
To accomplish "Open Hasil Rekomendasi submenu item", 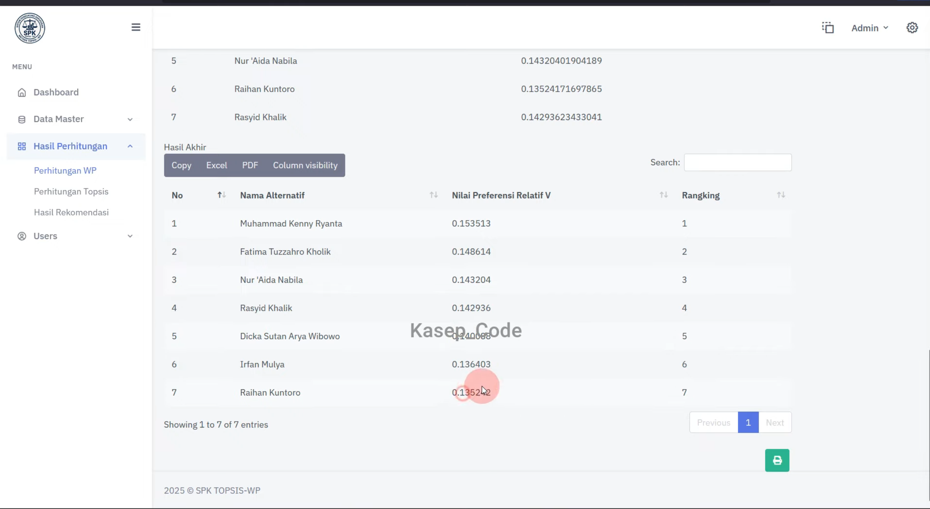I will [71, 212].
